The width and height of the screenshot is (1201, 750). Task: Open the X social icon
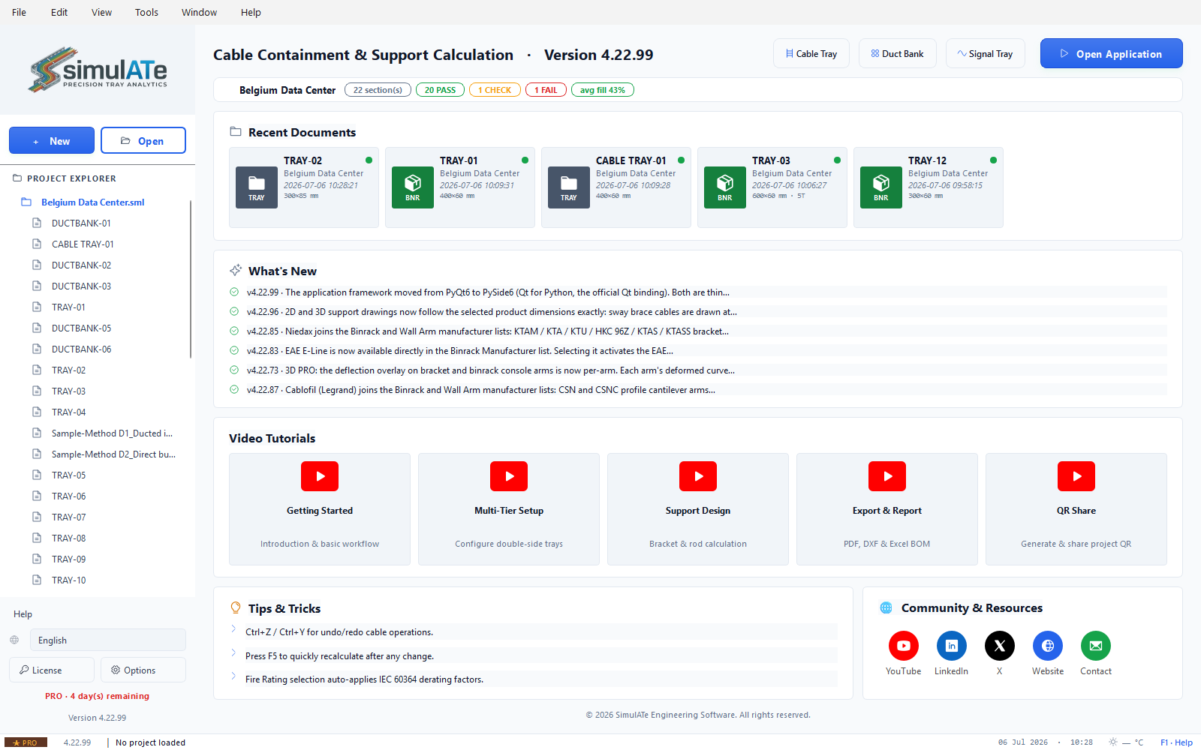click(1000, 646)
